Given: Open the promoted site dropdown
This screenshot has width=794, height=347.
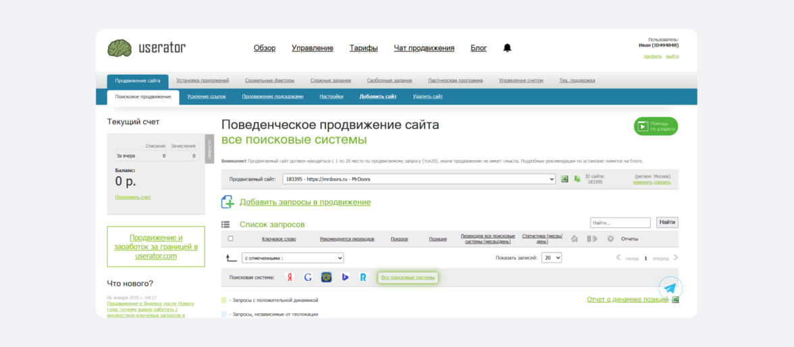Looking at the screenshot, I should 419,179.
